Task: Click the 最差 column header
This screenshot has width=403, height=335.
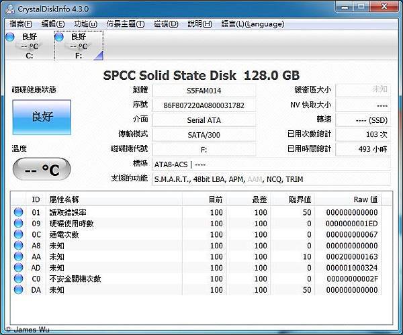Action: click(x=249, y=199)
